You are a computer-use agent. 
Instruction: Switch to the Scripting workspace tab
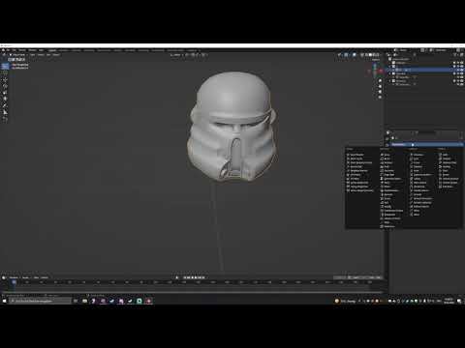click(192, 50)
